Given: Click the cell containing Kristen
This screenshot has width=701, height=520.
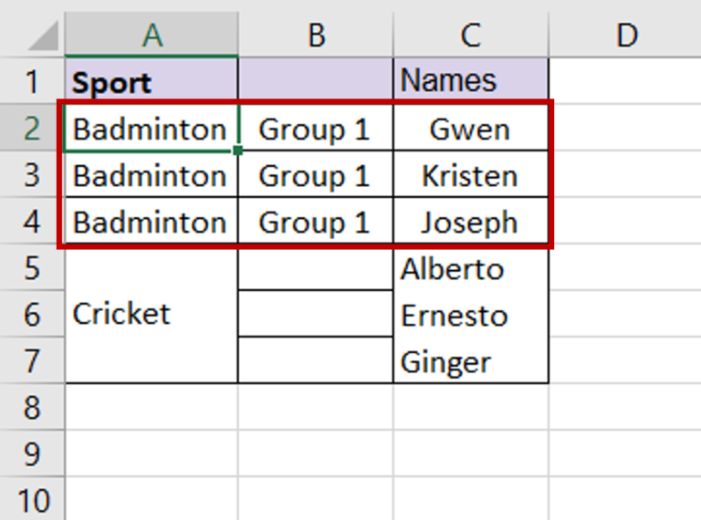Looking at the screenshot, I should (471, 176).
